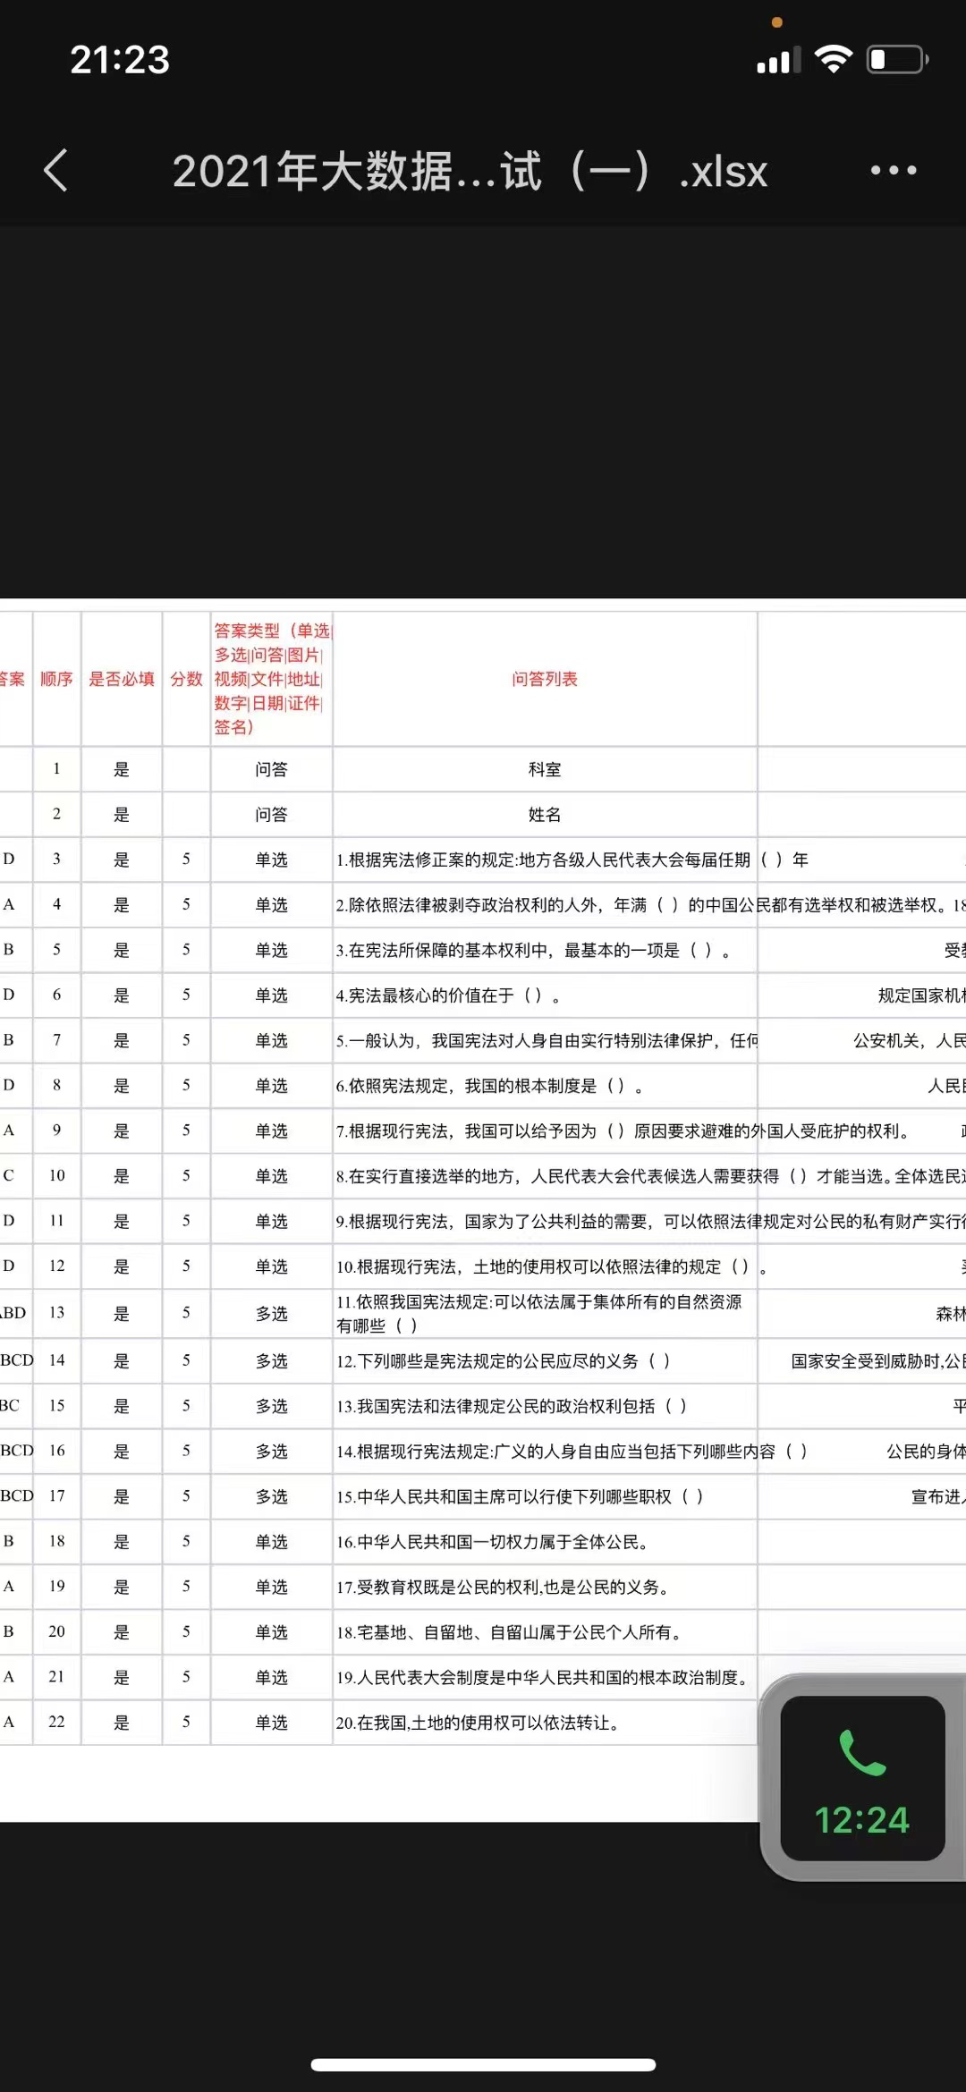Tap the Wi-Fi status icon
Viewport: 966px width, 2092px height.
(834, 59)
